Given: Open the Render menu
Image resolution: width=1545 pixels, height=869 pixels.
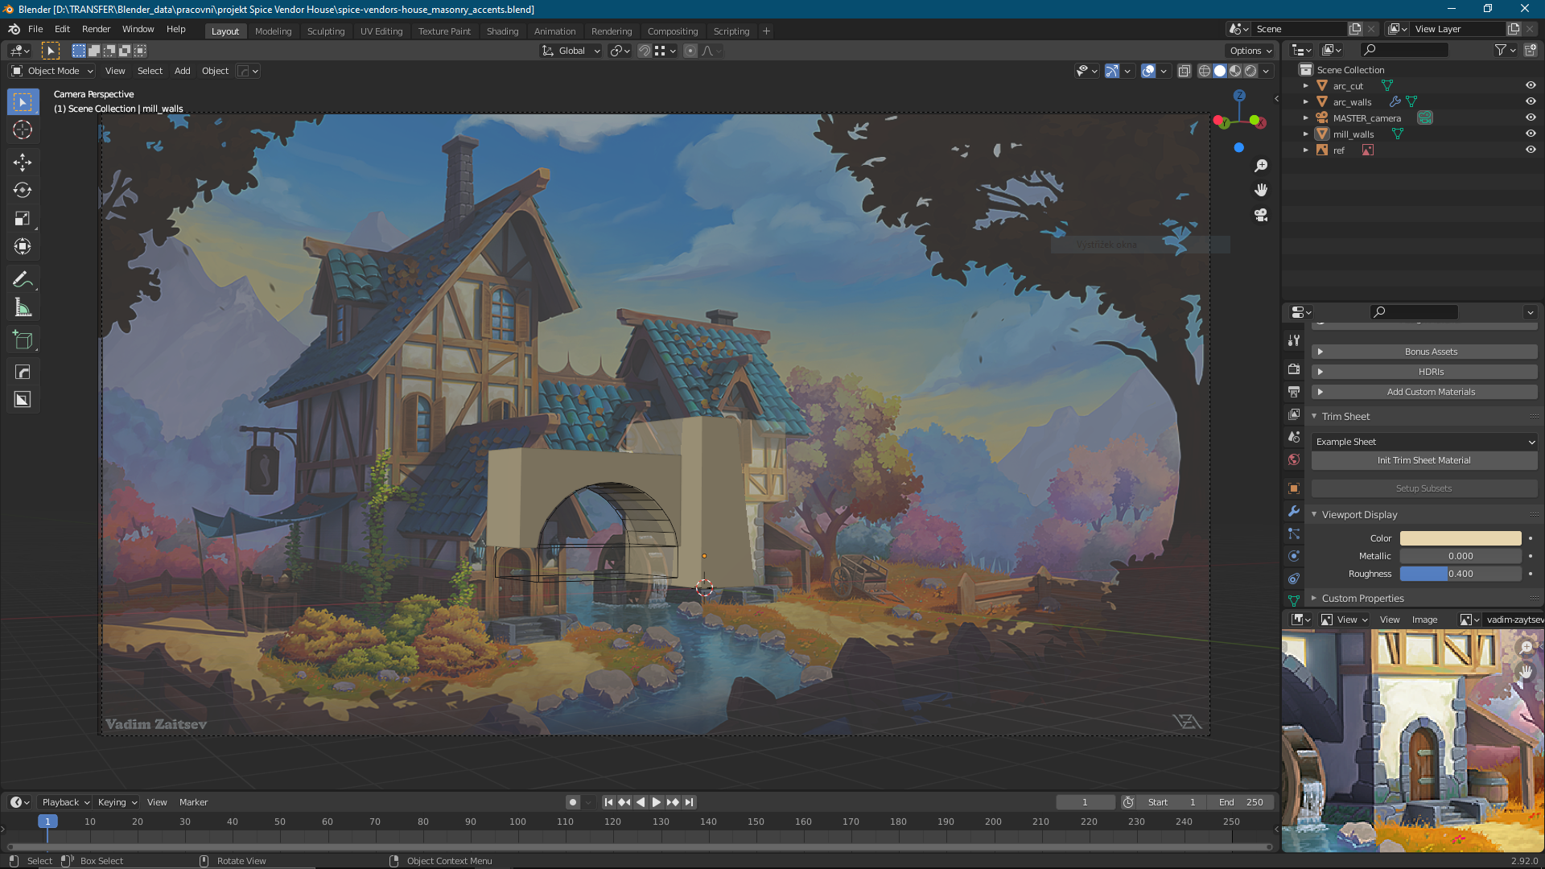Looking at the screenshot, I should 96,29.
